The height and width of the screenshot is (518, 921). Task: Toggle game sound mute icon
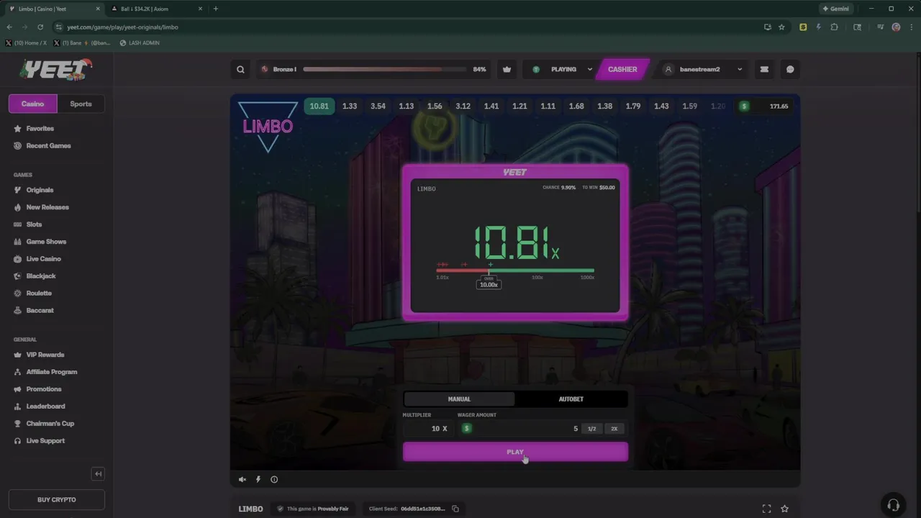tap(242, 479)
